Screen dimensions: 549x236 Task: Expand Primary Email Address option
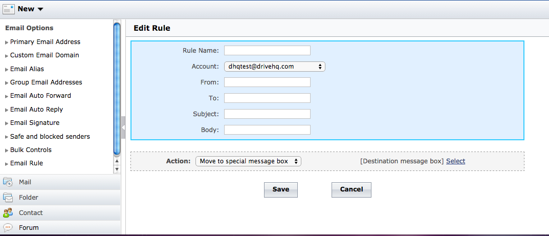click(x=45, y=42)
